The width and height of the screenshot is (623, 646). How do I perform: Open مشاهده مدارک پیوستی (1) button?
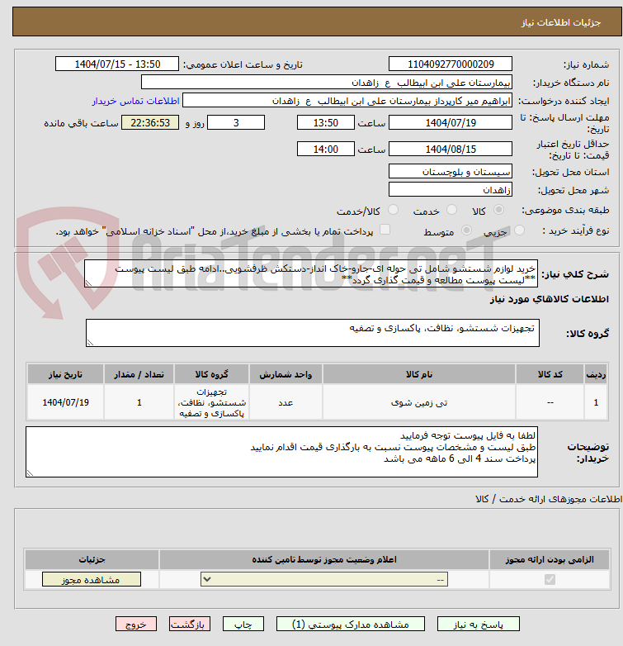point(351,625)
